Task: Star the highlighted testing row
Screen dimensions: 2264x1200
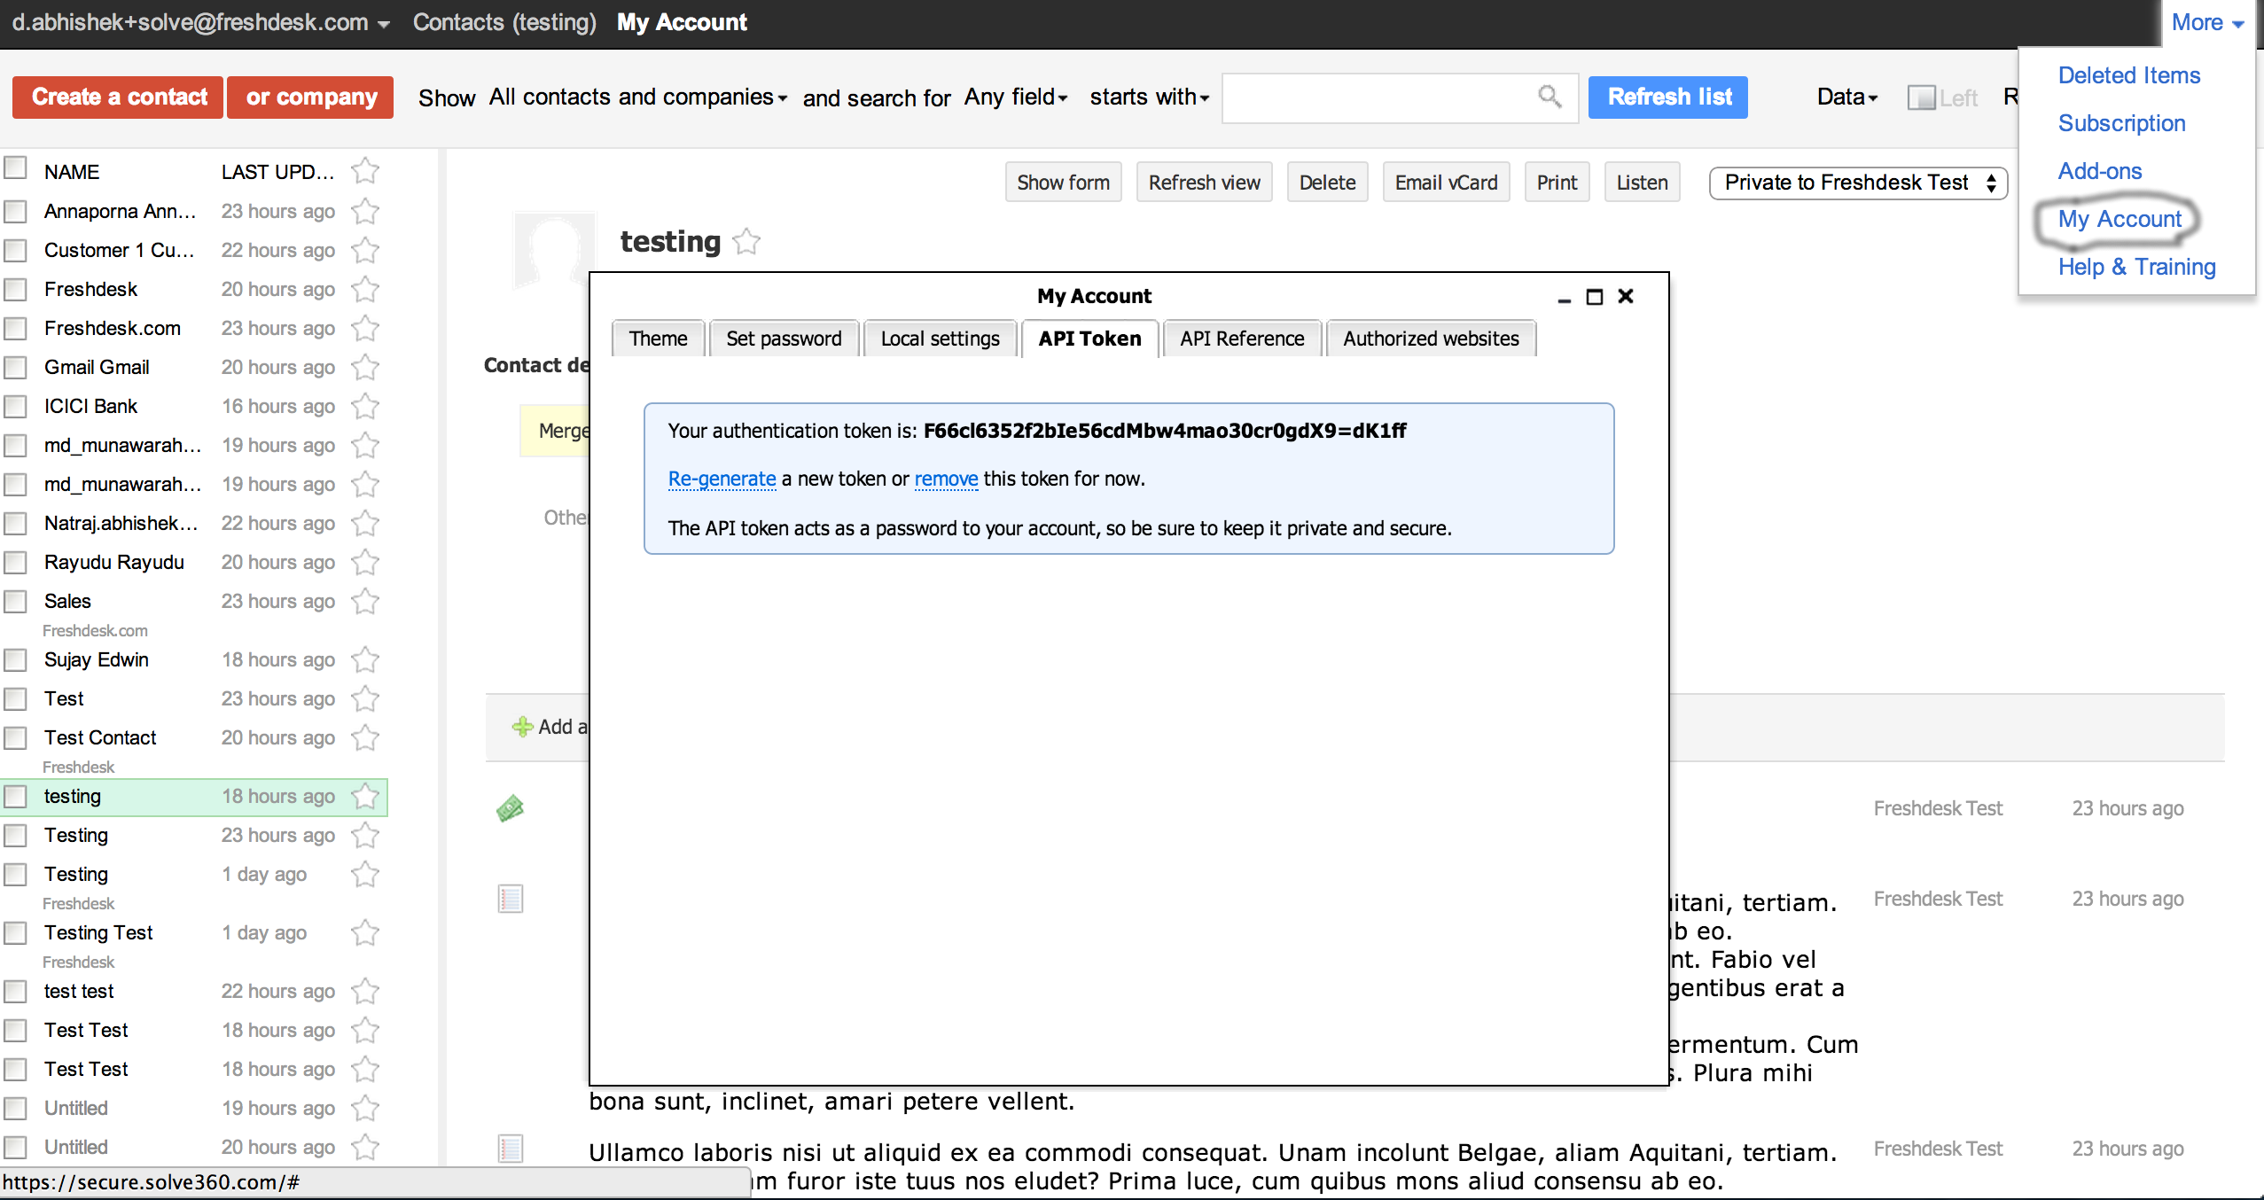Action: (x=365, y=796)
